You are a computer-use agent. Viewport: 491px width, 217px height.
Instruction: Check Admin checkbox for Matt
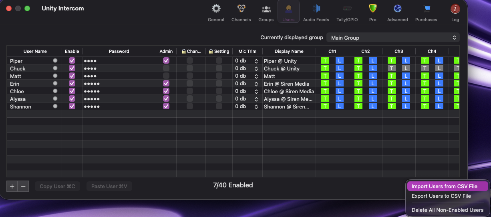166,76
